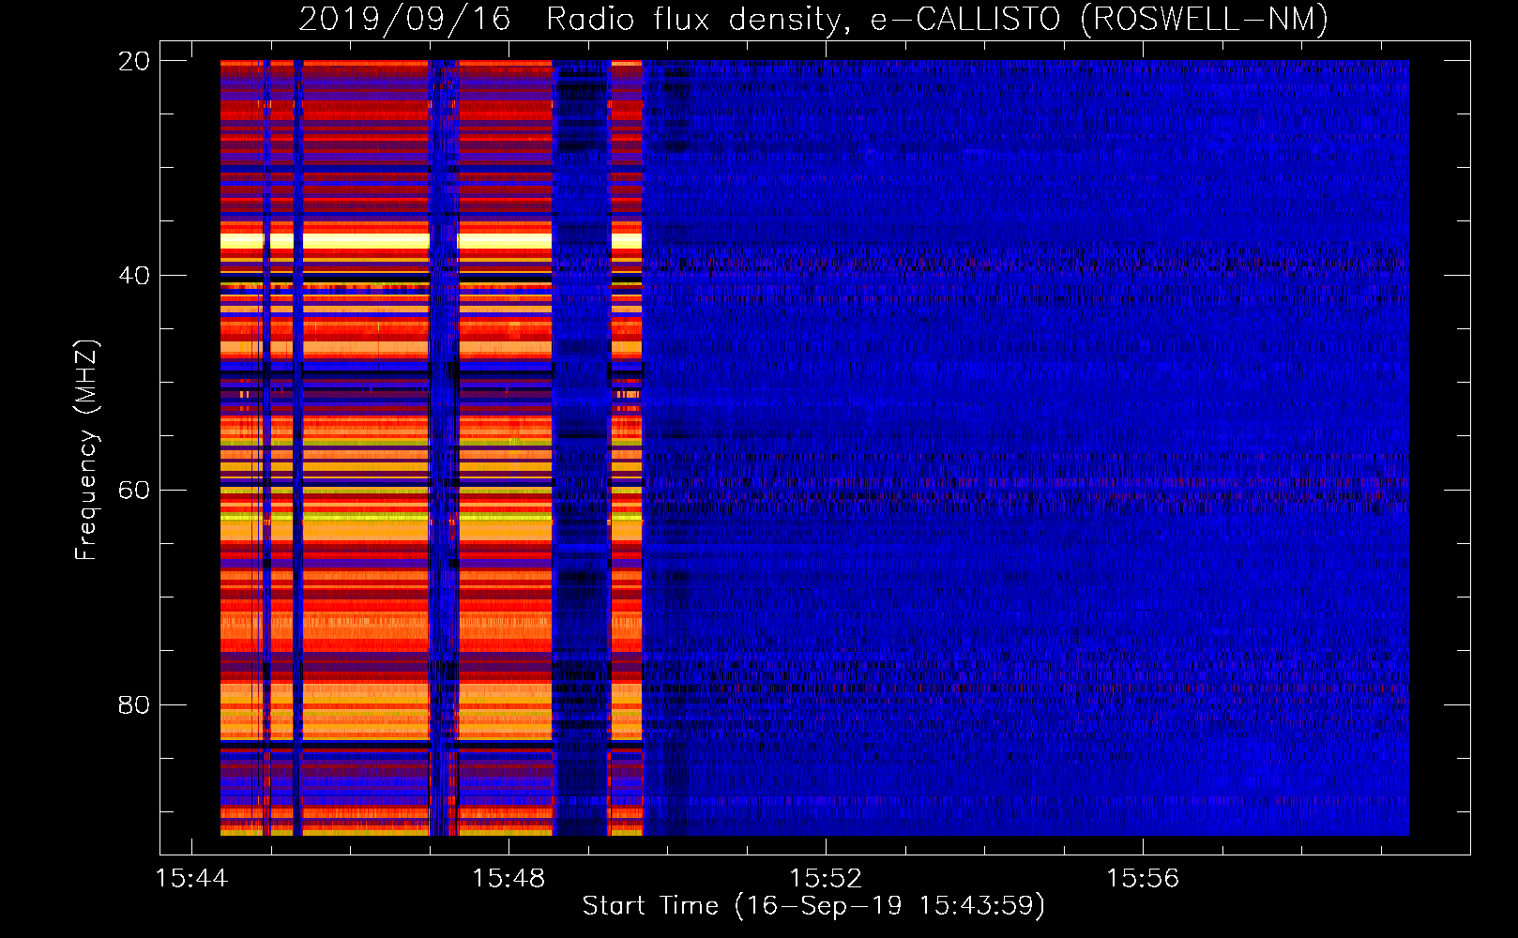Click the 40 frequency tick label
The width and height of the screenshot is (1518, 938).
point(133,276)
